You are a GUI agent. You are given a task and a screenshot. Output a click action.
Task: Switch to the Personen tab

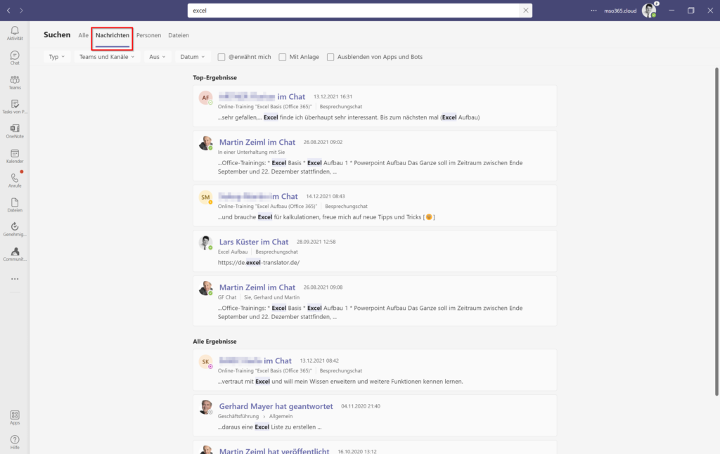coord(149,35)
